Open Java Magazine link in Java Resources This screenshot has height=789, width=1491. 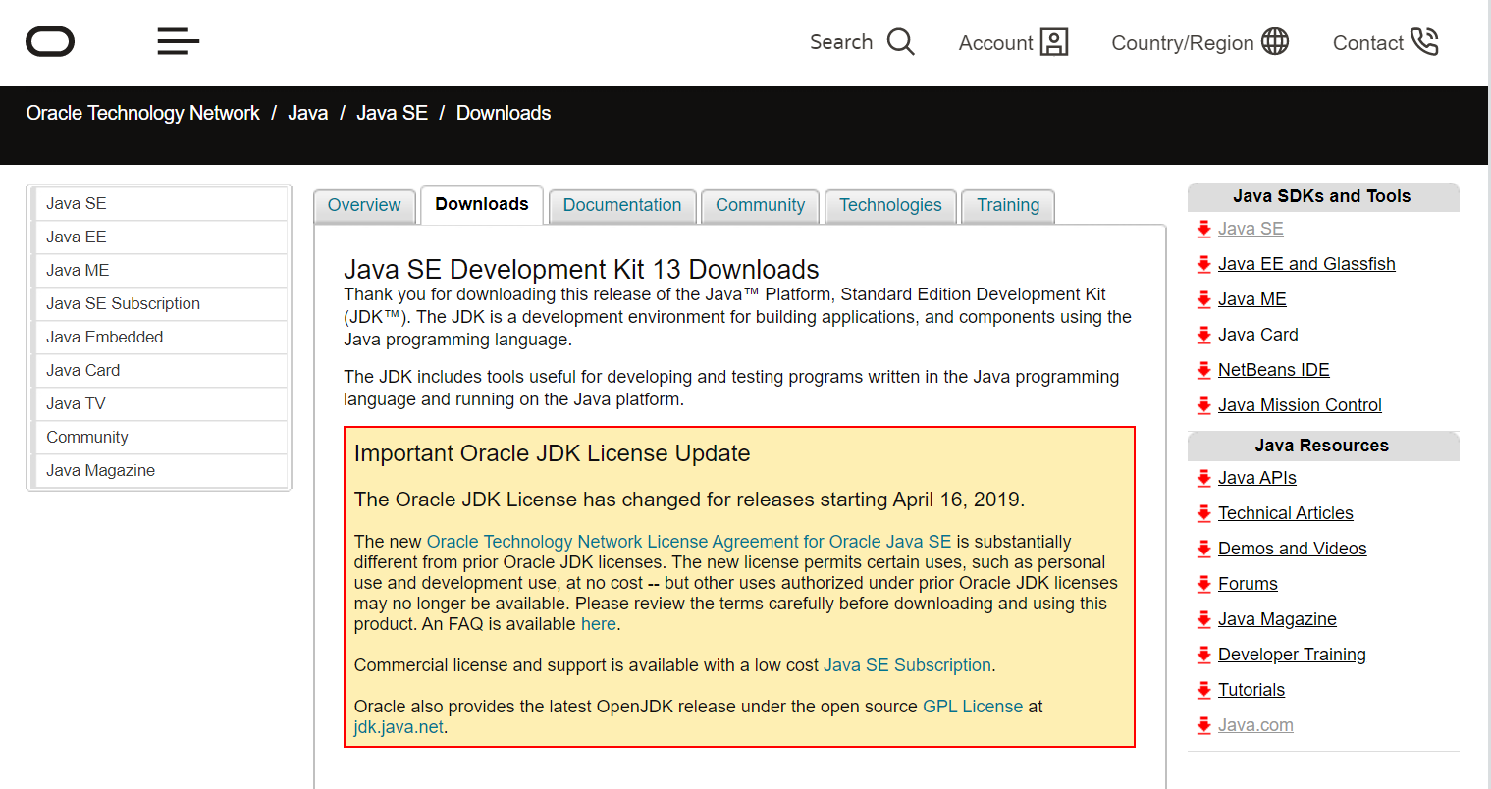(1277, 619)
